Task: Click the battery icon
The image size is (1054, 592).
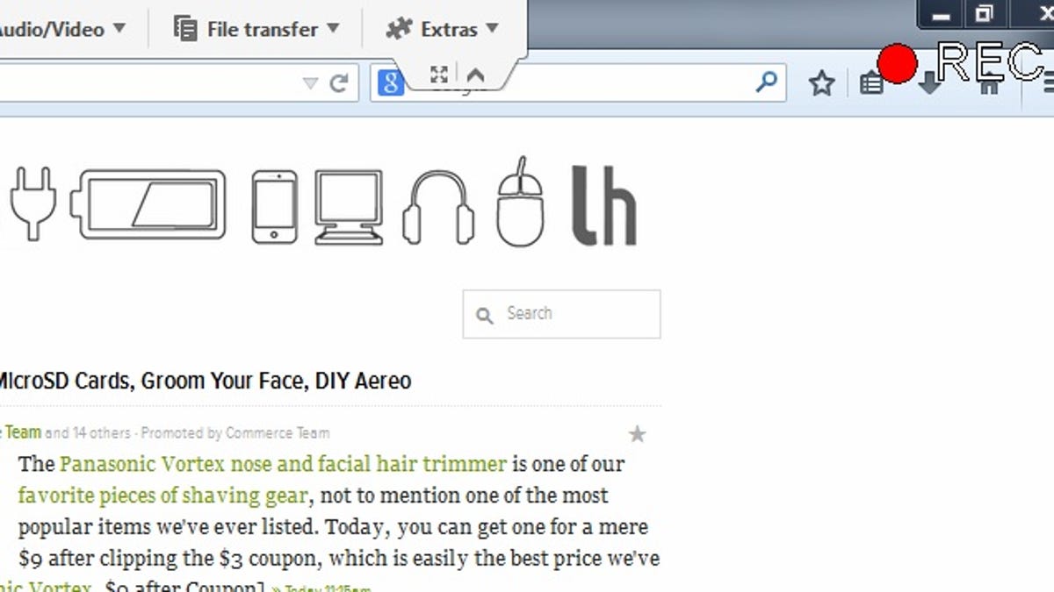Action: click(x=148, y=204)
